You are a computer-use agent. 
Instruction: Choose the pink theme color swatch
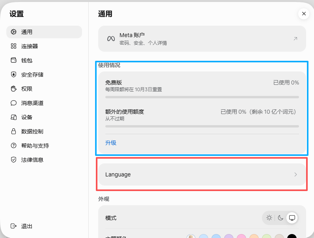[x=241, y=236]
